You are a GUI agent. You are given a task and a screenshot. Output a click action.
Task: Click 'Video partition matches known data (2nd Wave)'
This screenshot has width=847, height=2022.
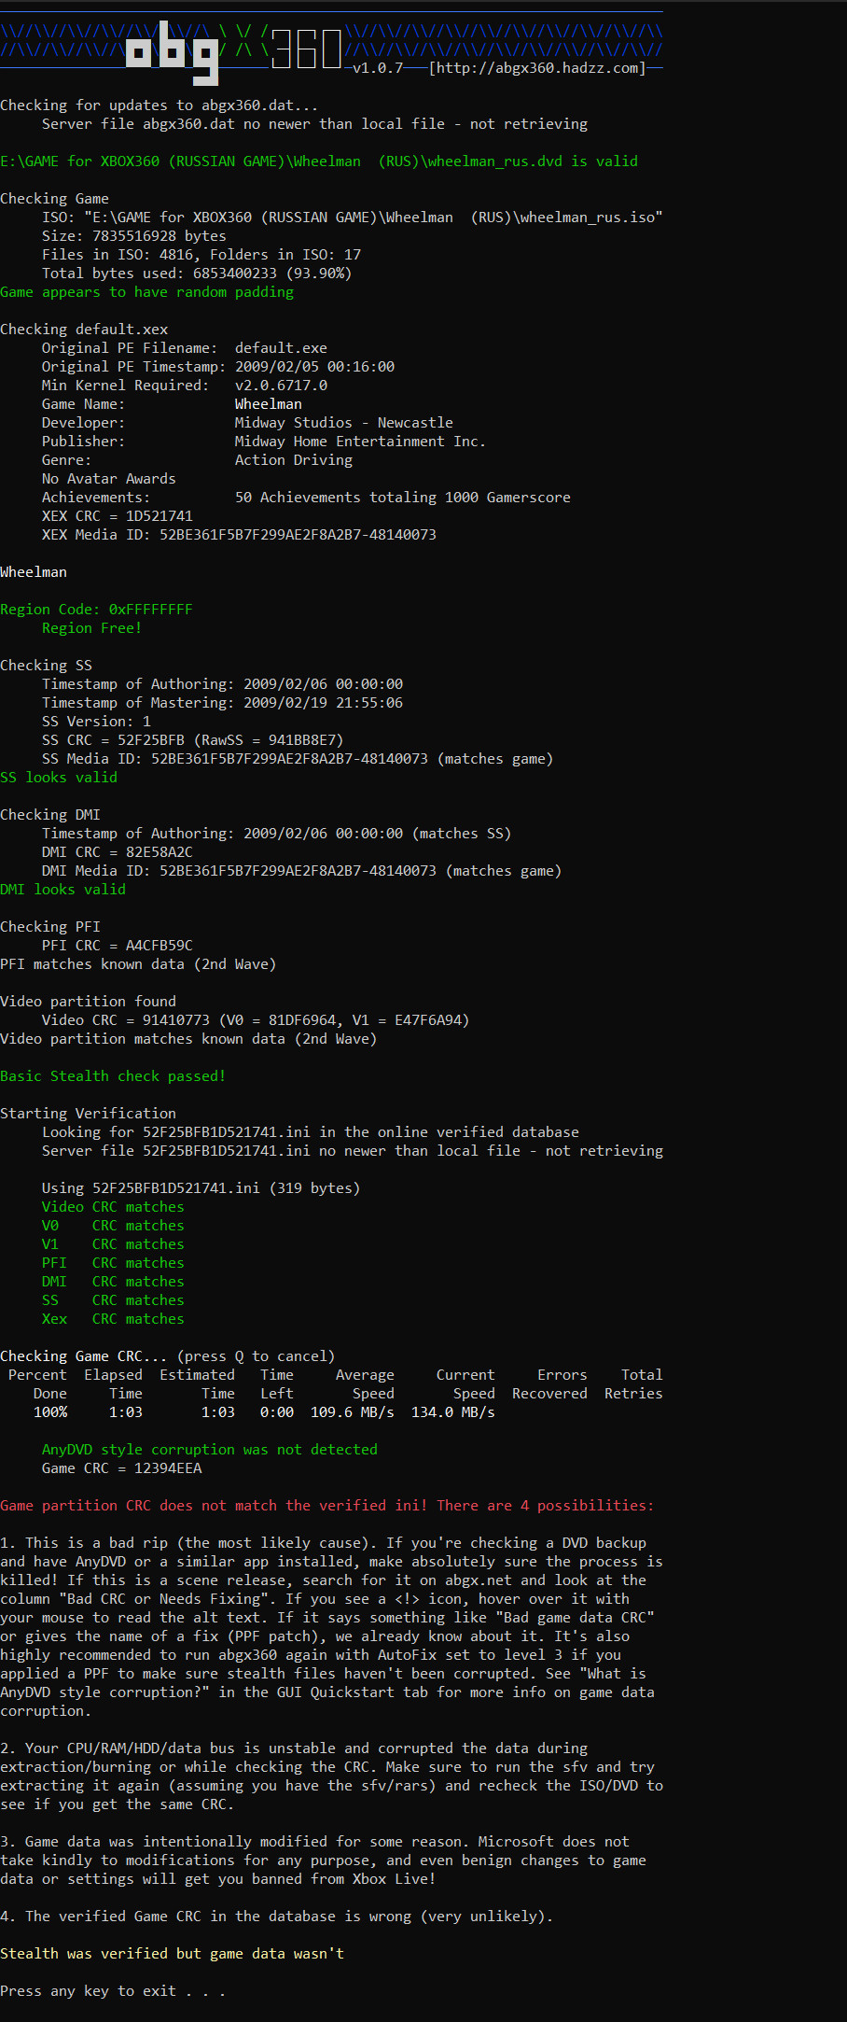pyautogui.click(x=188, y=1039)
